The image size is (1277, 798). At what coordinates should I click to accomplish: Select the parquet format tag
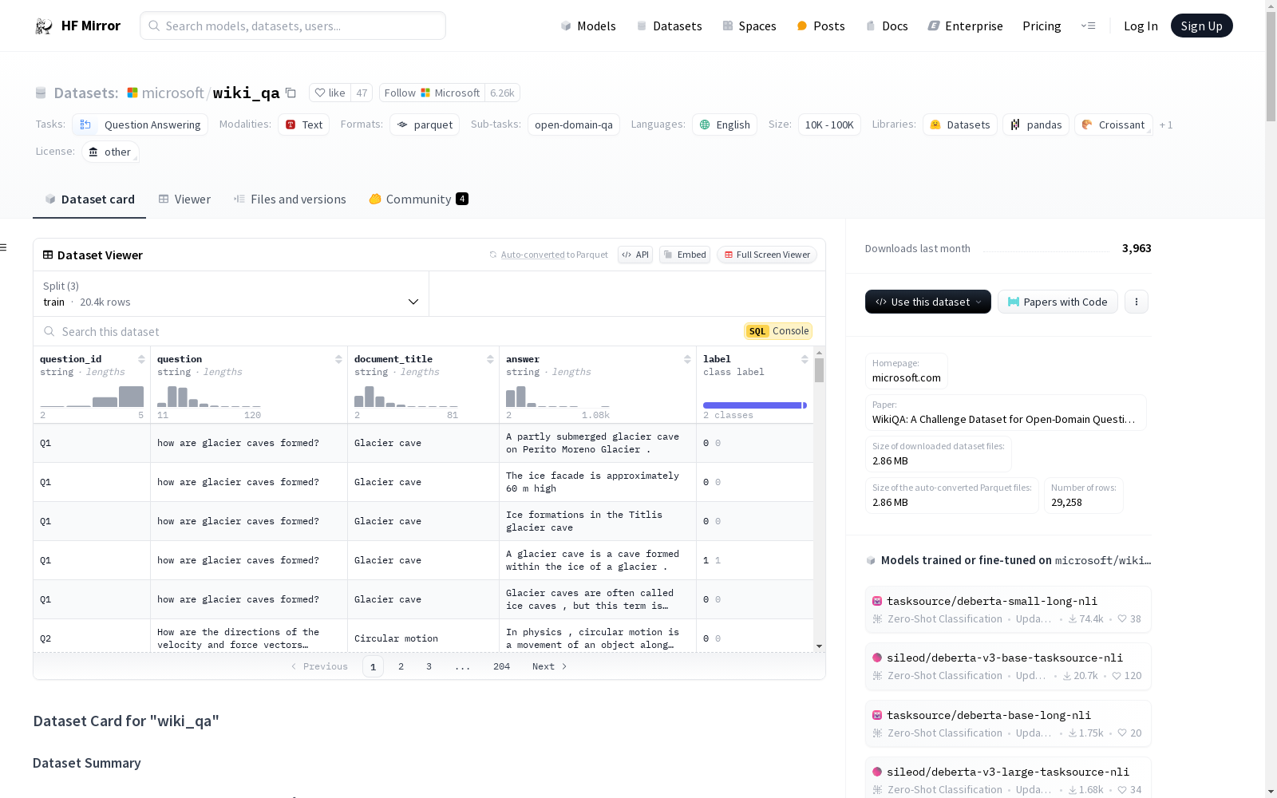click(x=425, y=124)
